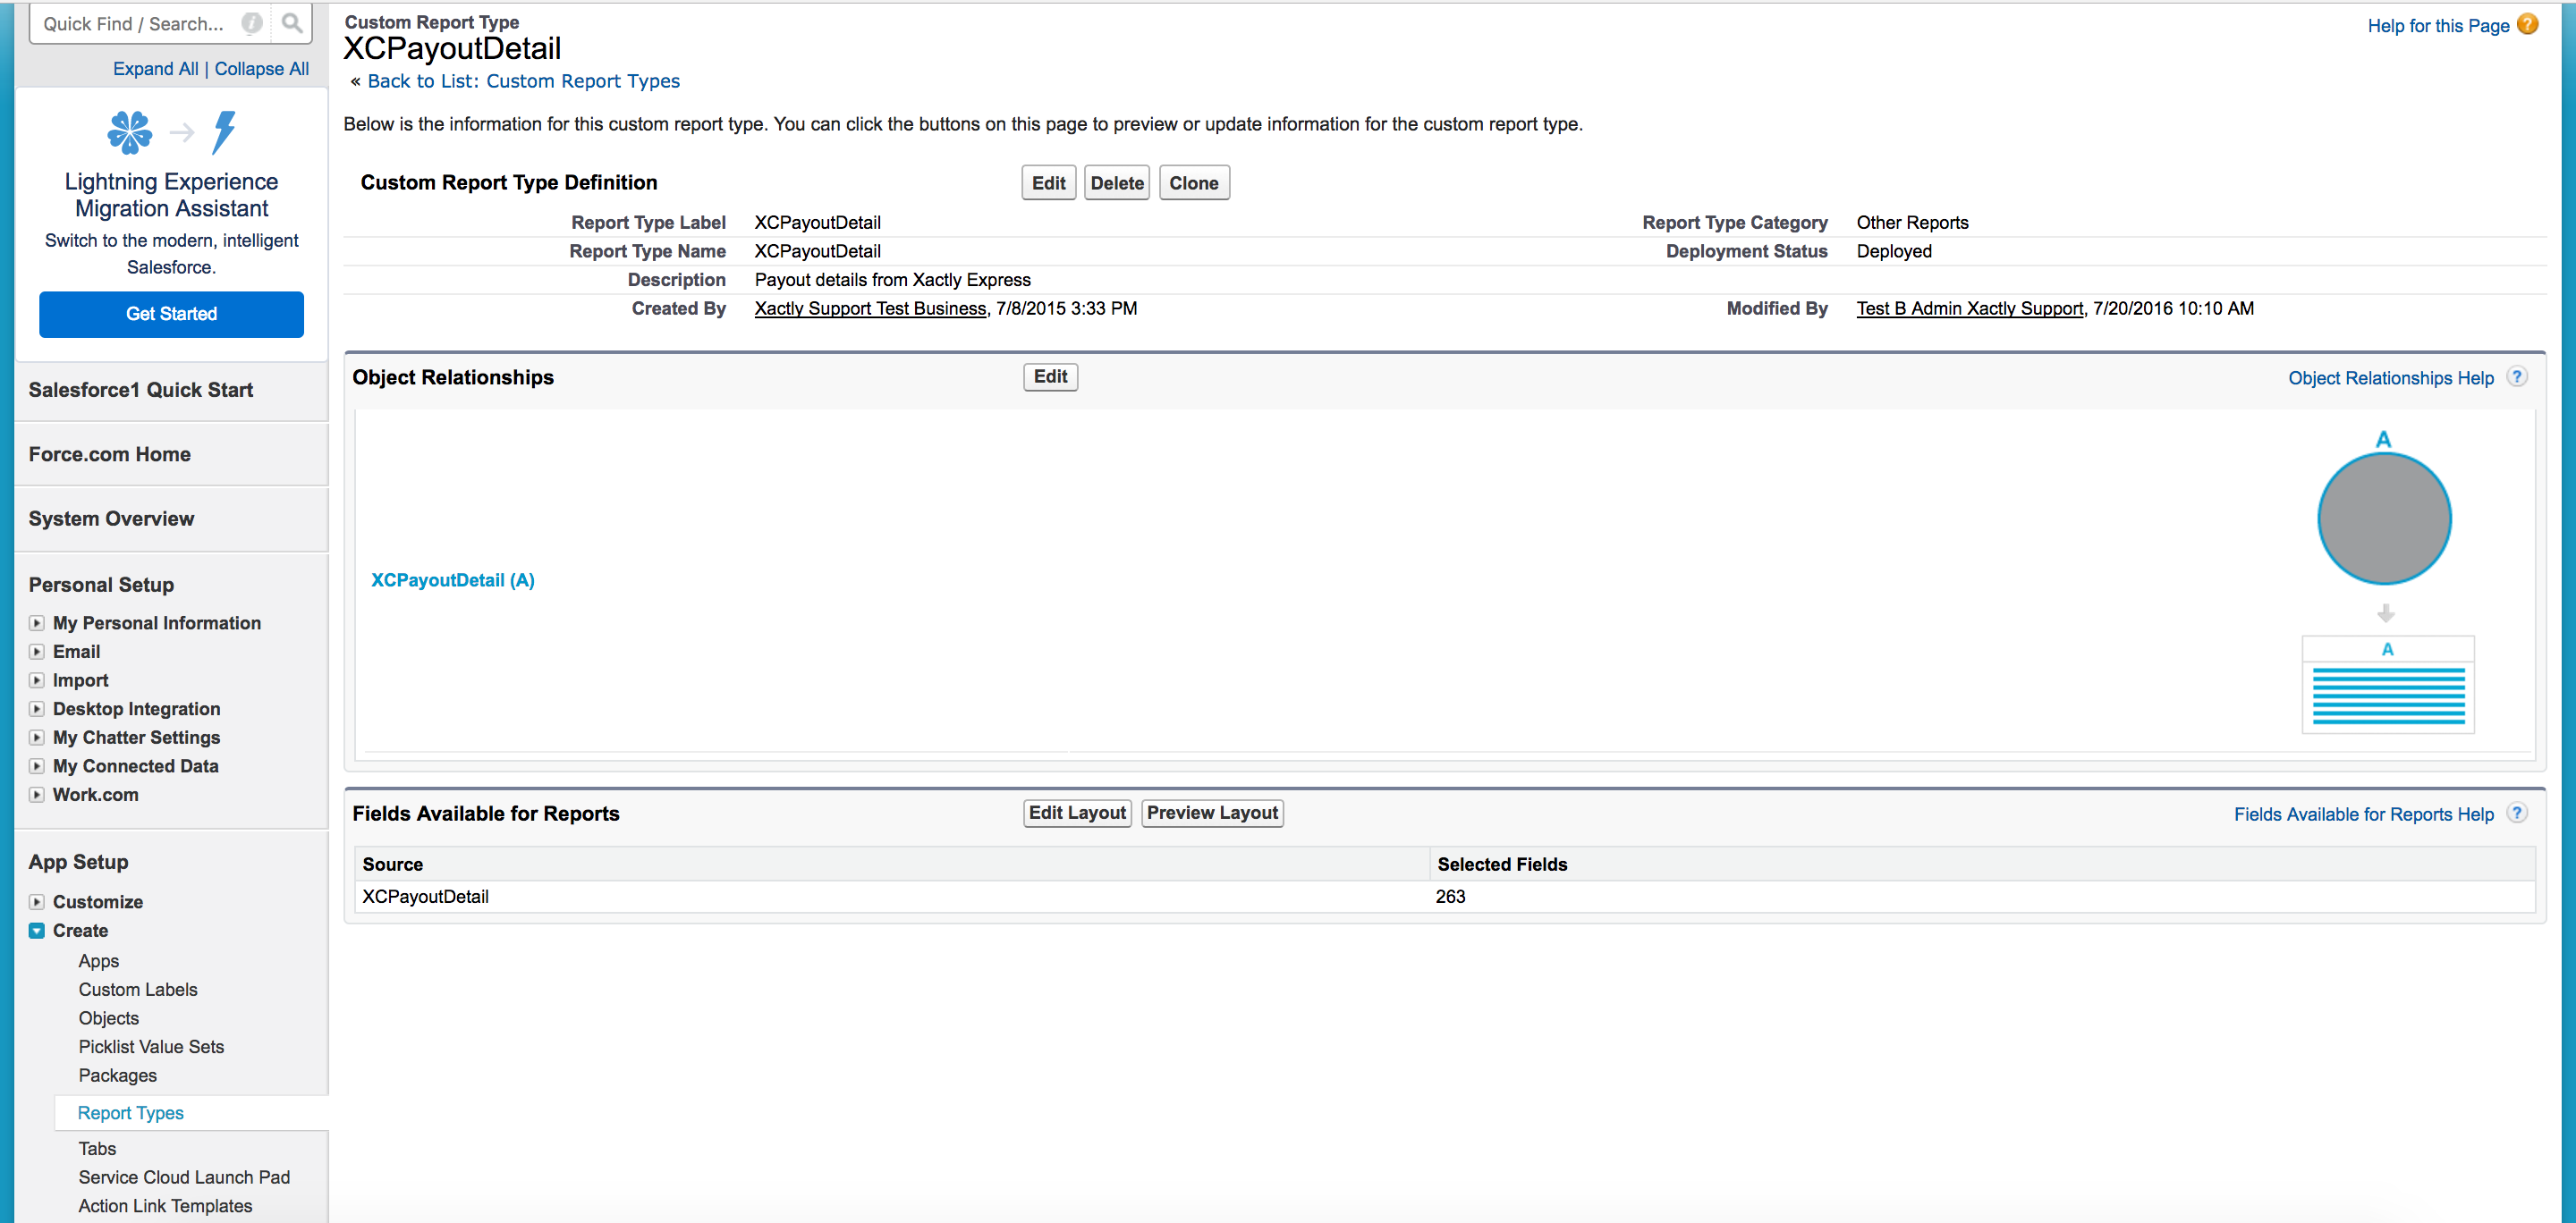2576x1223 pixels.
Task: Click 'Payout details from Xactly Express' description
Action: (892, 280)
